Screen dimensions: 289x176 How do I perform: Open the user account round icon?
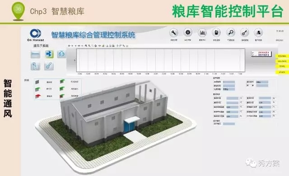pos(258,33)
